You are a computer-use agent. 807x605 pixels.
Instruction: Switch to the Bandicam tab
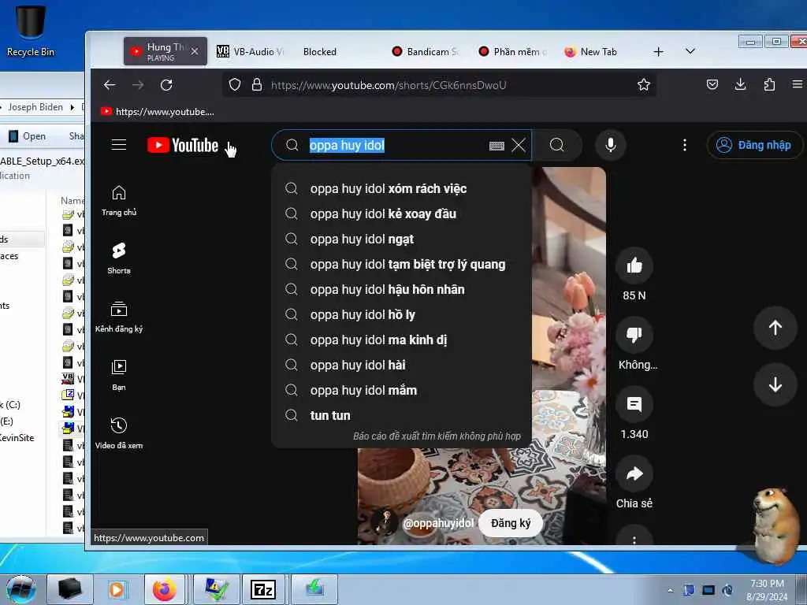coord(425,51)
